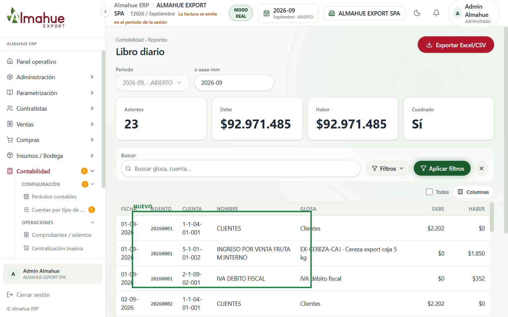Click the orange warning badge beside Contabilidad

coord(84,171)
